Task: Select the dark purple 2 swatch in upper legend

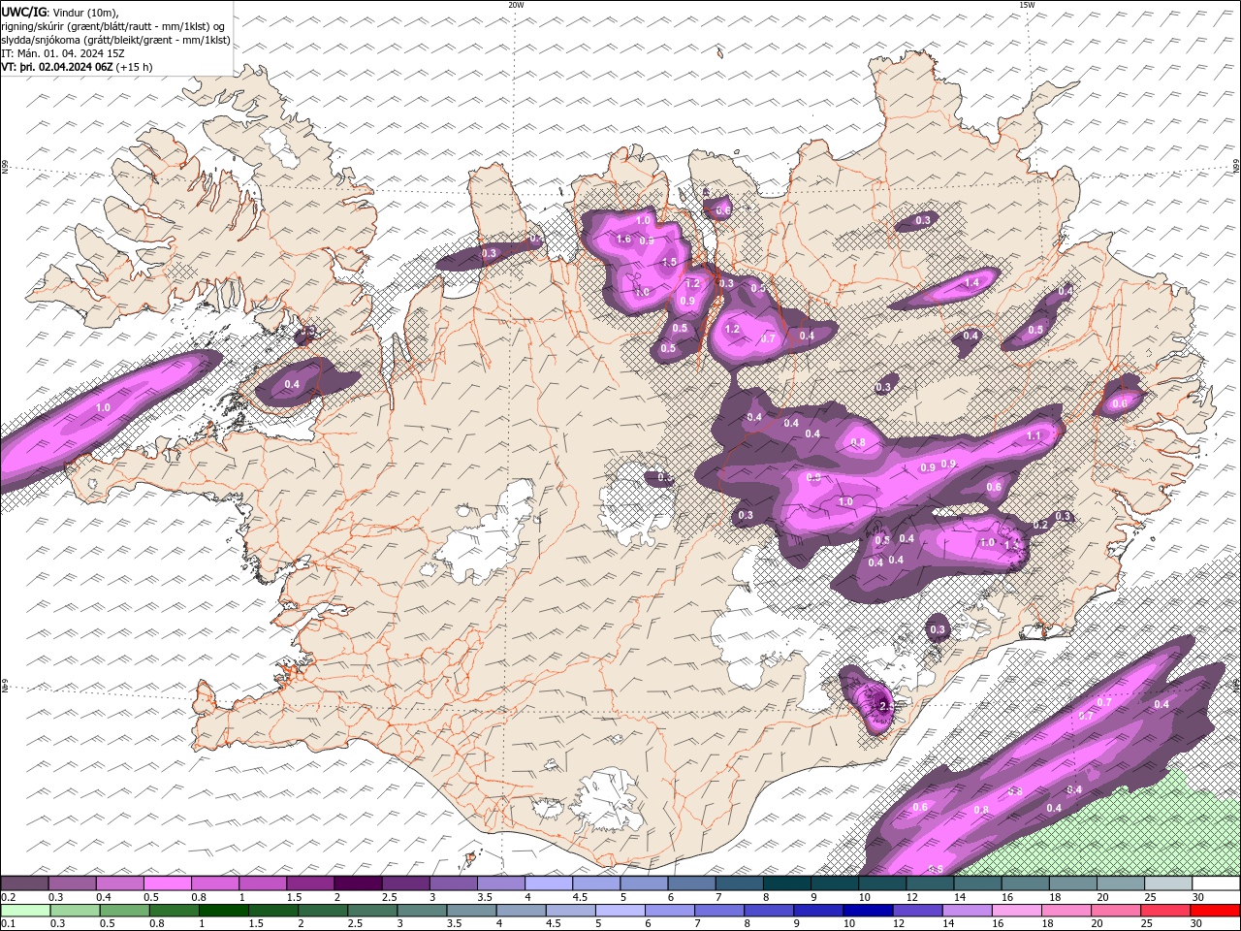Action: [x=358, y=883]
